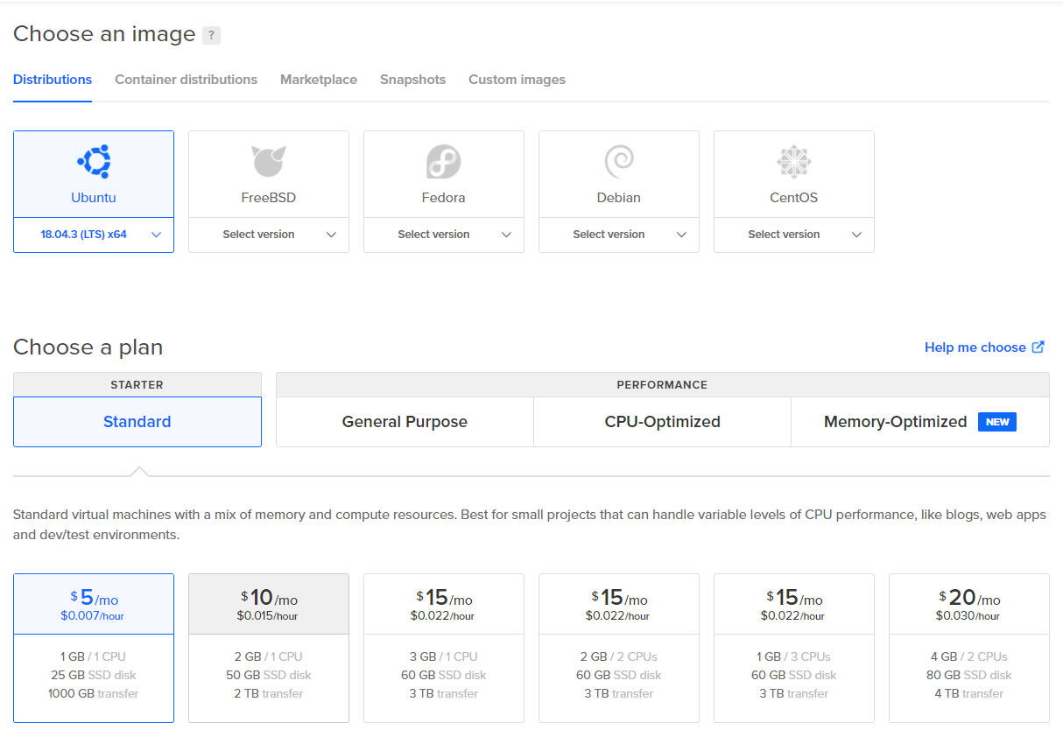Screen dimensions: 1063x730
Task: Click the Debian distribution name
Action: click(x=619, y=198)
